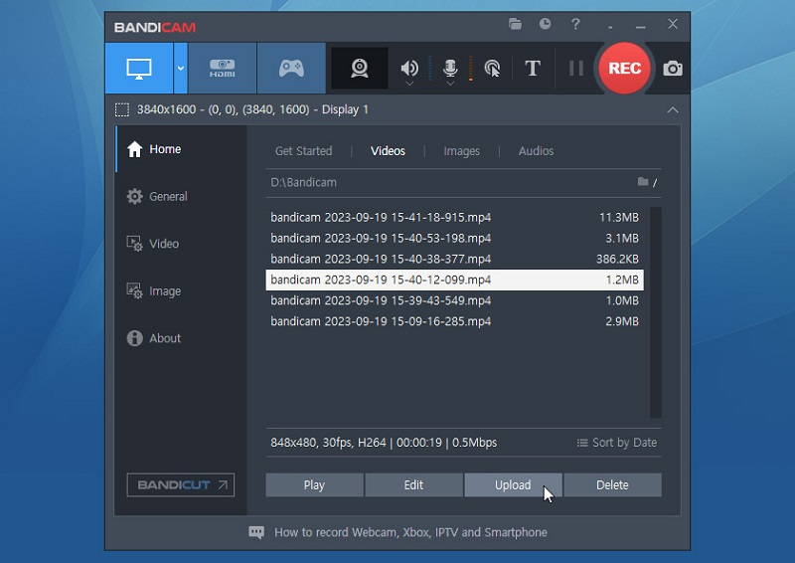Image resolution: width=795 pixels, height=563 pixels.
Task: Toggle the speaker sound icon
Action: (x=409, y=67)
